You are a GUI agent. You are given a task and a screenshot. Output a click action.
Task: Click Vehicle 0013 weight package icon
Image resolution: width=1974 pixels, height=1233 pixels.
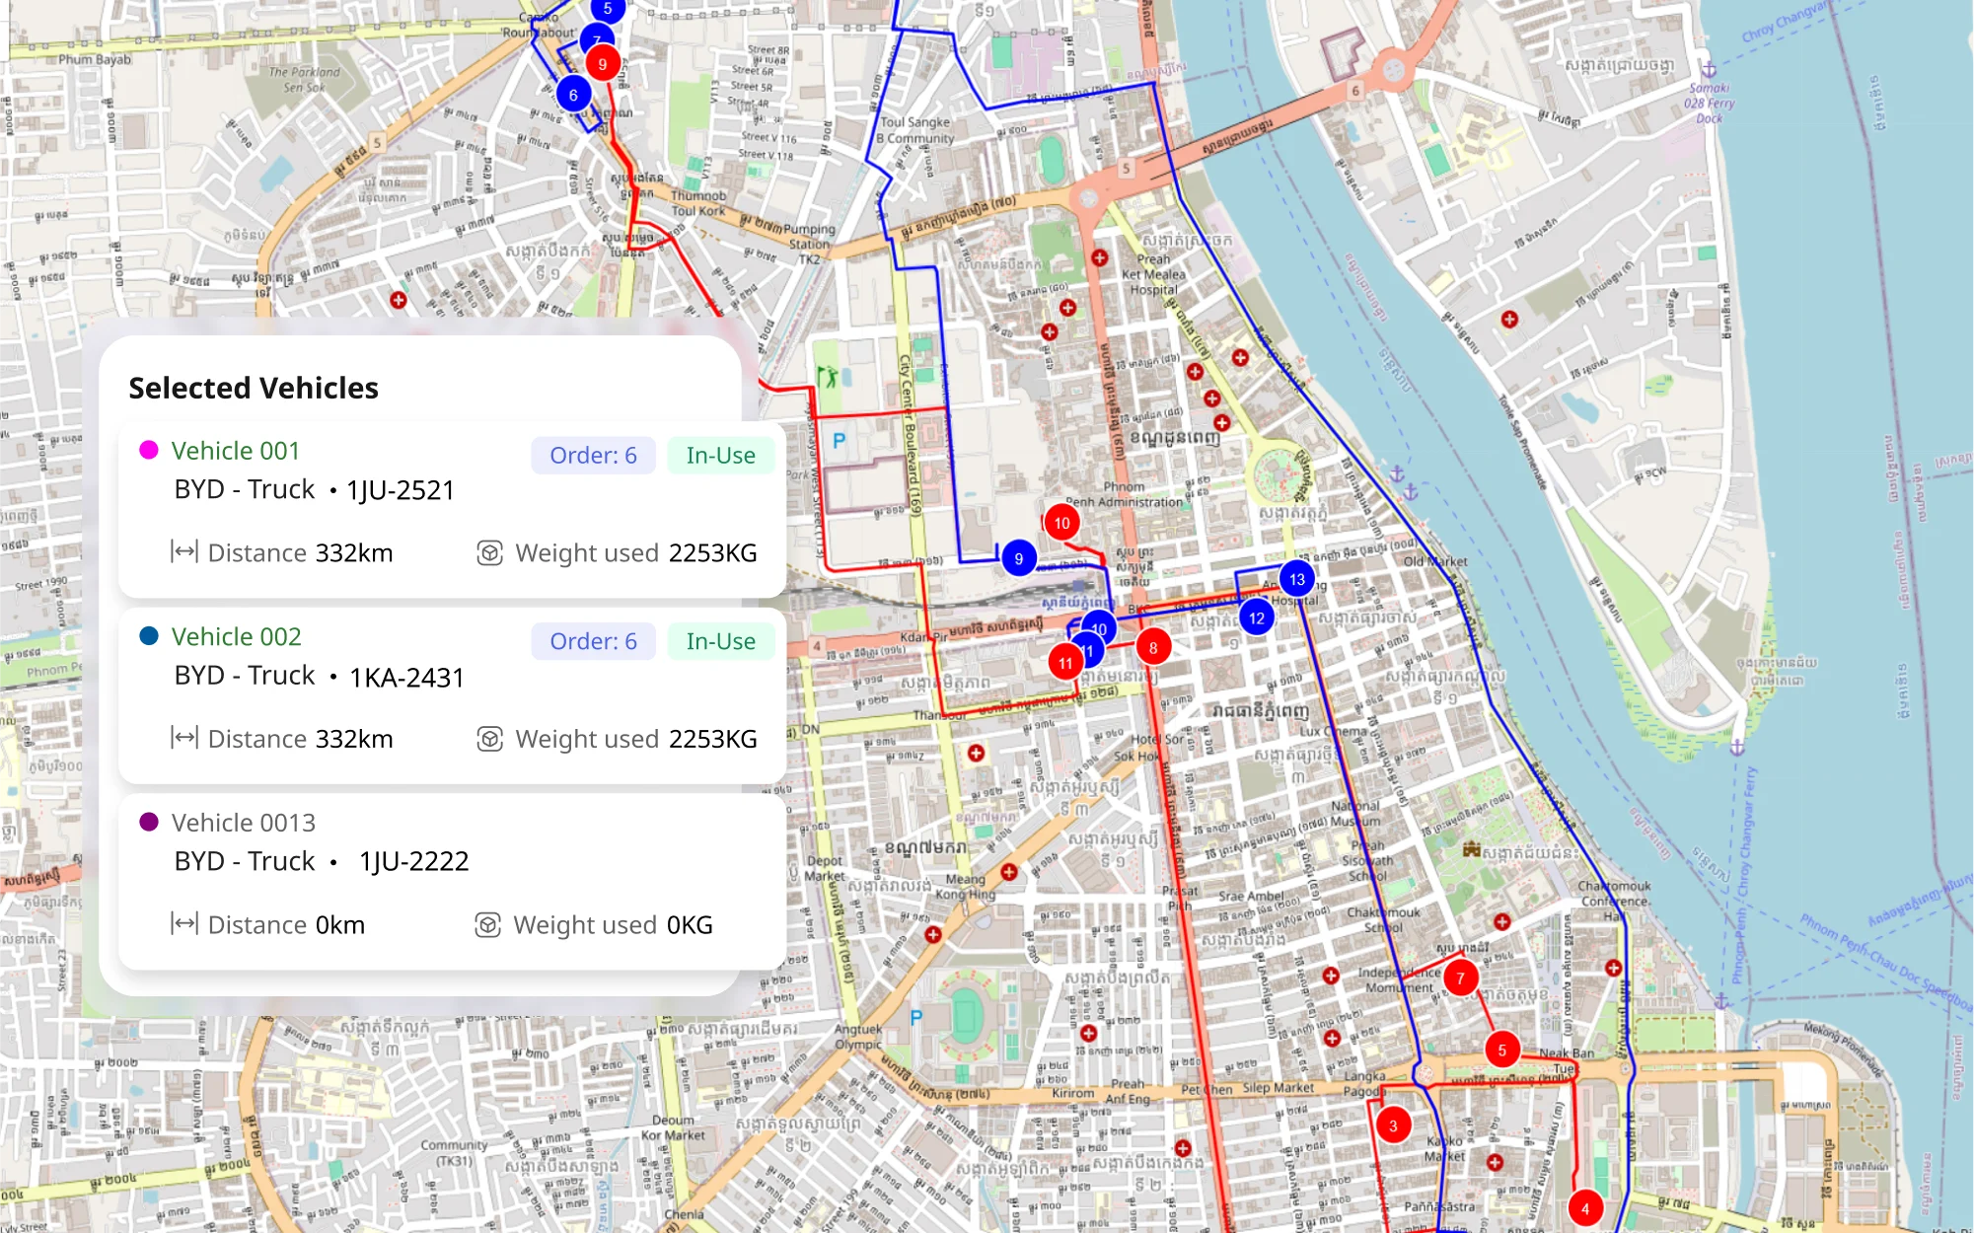[x=488, y=924]
